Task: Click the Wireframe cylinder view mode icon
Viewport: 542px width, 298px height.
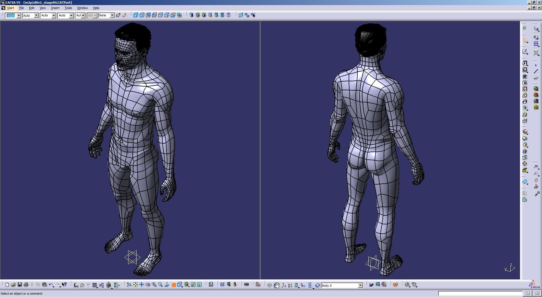Action: click(x=222, y=15)
